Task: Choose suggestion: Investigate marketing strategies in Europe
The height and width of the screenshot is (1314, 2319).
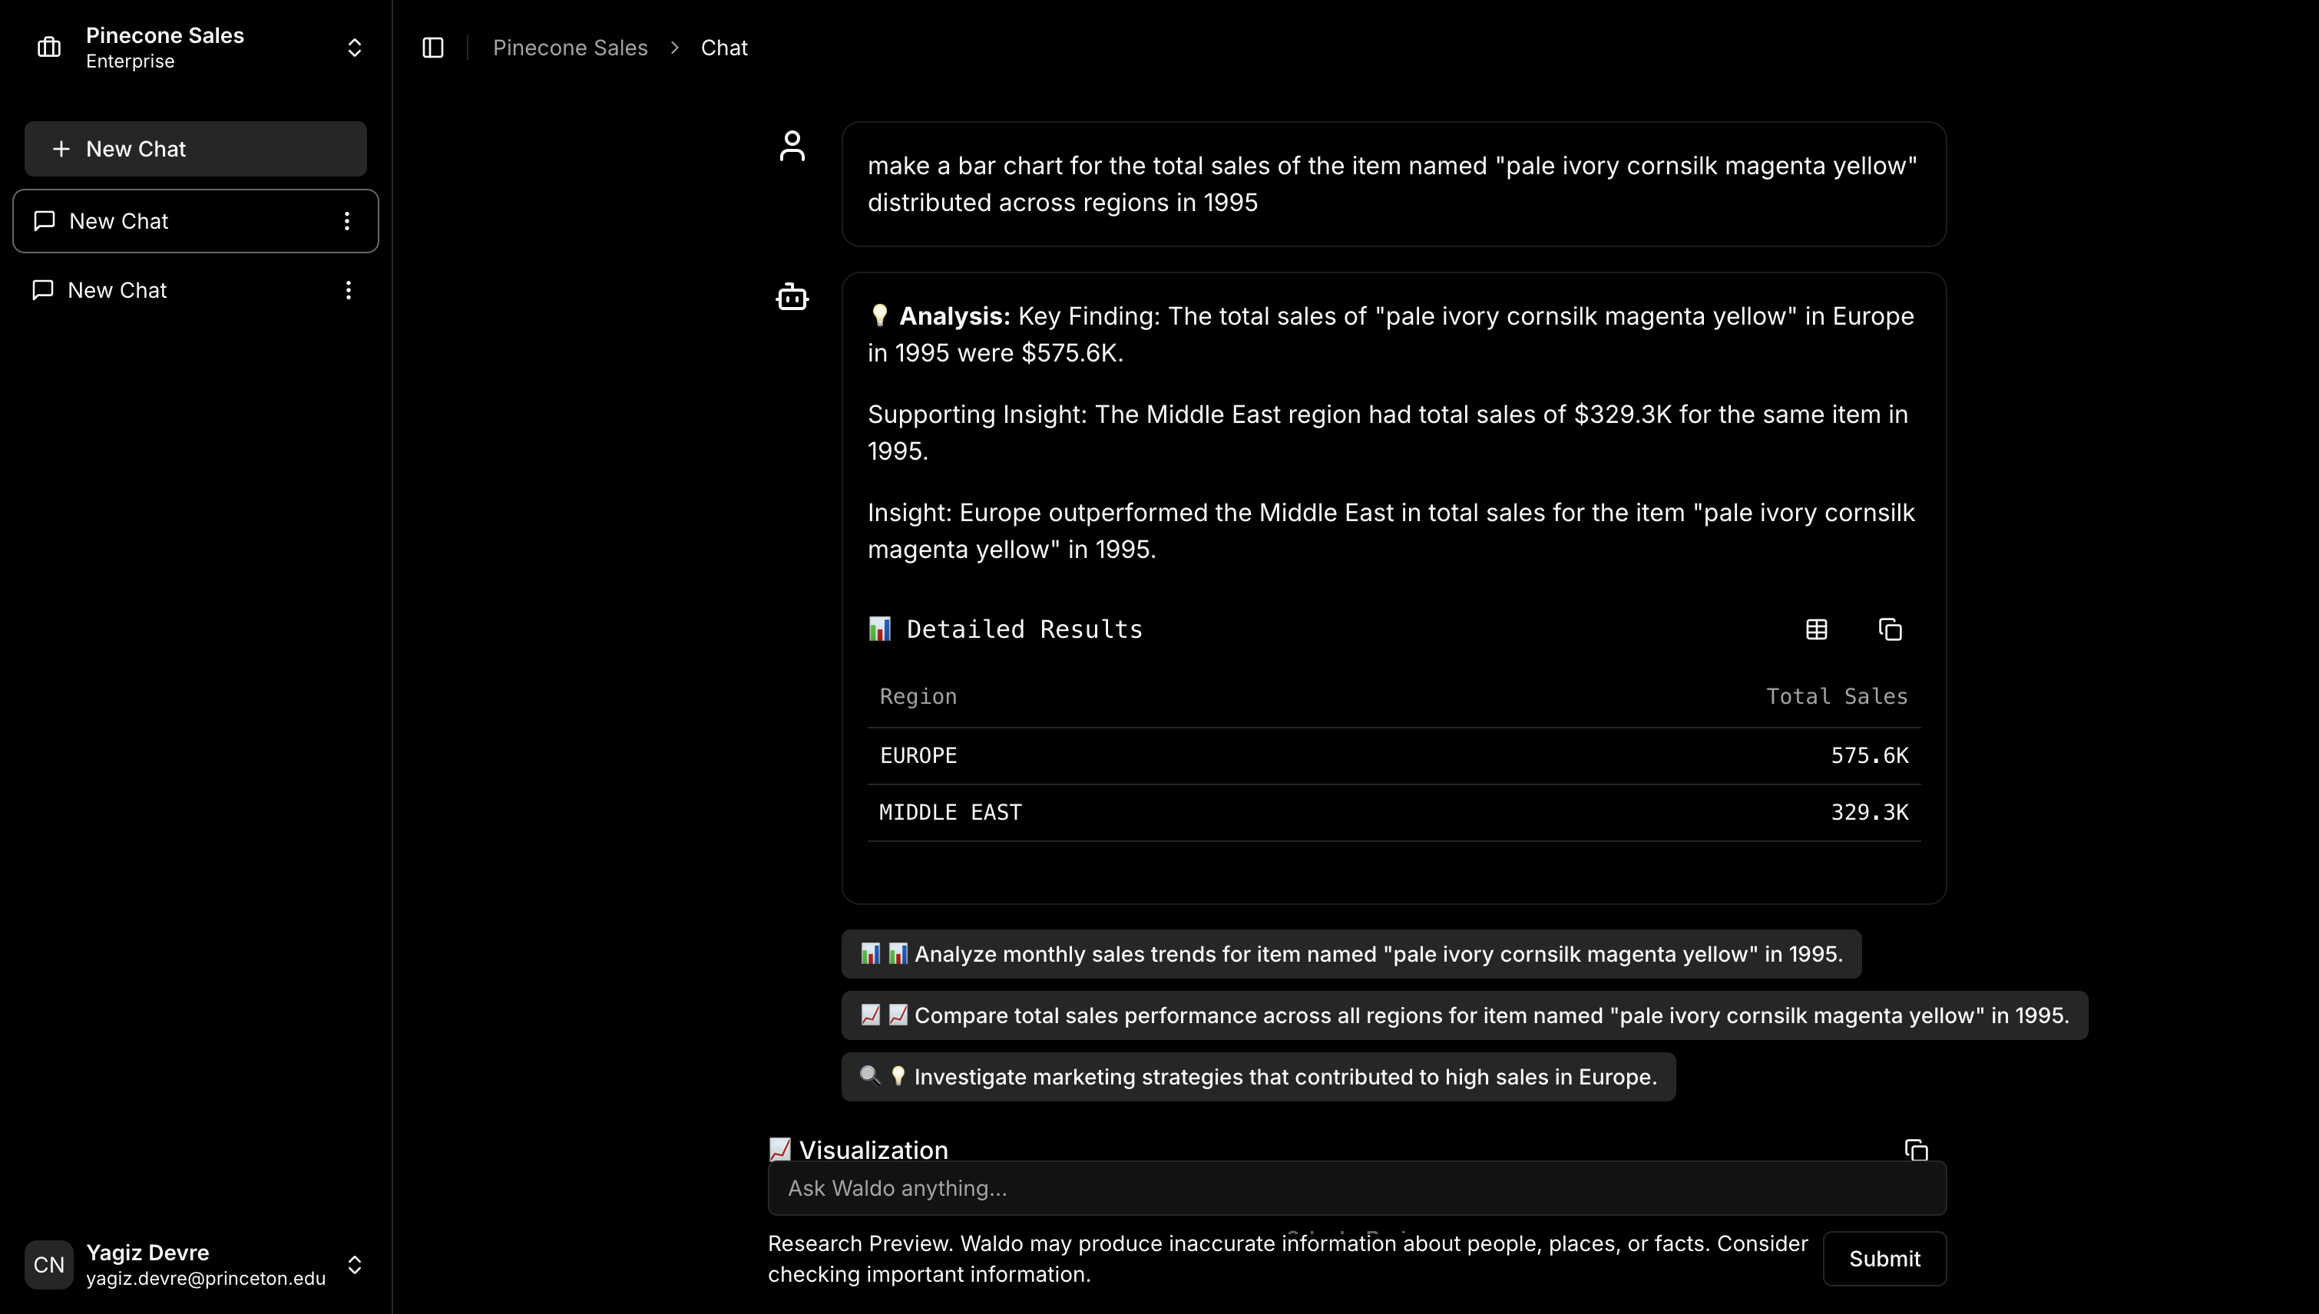Action: click(x=1259, y=1077)
